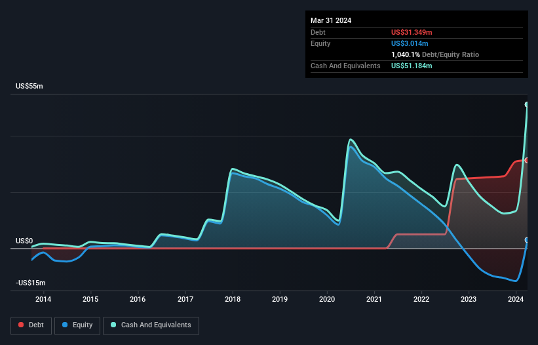Click the 2019 x-axis label
This screenshot has width=538, height=345.
coord(280,299)
